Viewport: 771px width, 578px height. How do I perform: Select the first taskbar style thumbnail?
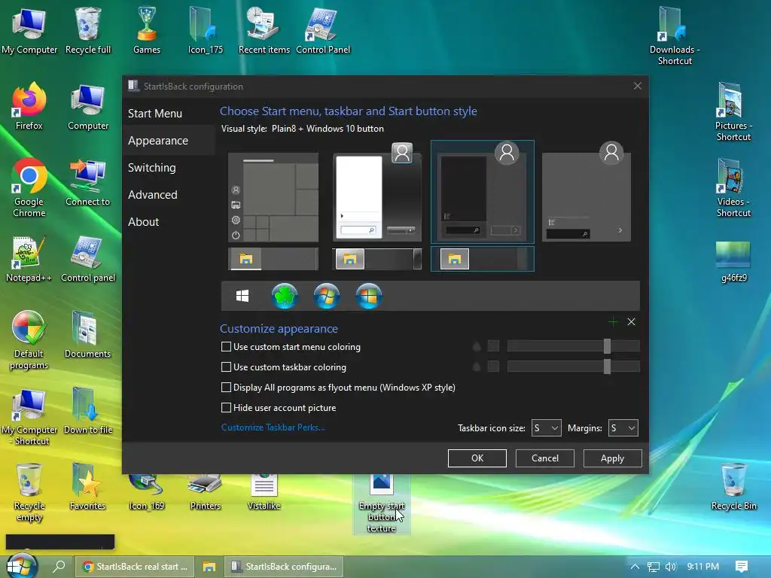[273, 259]
